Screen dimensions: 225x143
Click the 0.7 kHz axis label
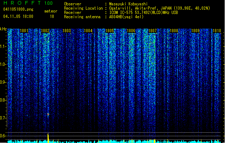pos(3,118)
